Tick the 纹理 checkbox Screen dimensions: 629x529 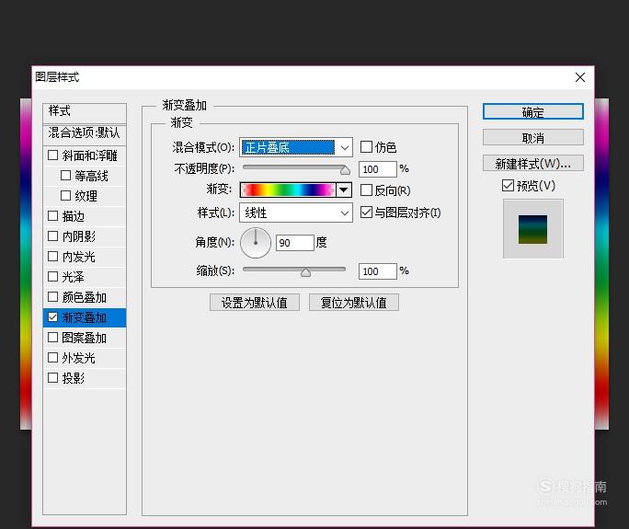(x=66, y=195)
